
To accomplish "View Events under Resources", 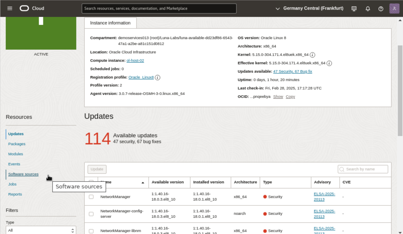I will pos(14,164).
